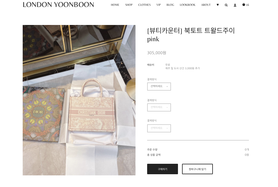
Task: Click the pink Dior bag product photo
Action: coord(79,100)
